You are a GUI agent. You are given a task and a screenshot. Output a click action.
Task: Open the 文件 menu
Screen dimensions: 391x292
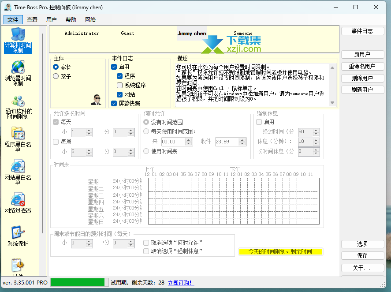pyautogui.click(x=13, y=19)
